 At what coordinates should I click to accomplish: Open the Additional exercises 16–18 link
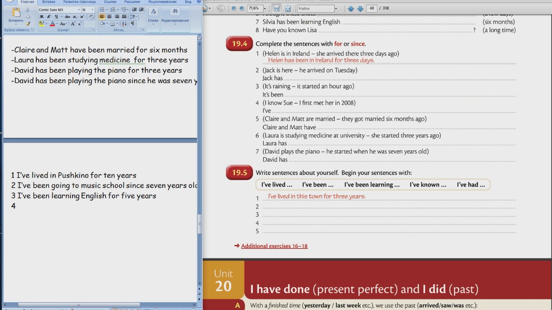(x=274, y=246)
